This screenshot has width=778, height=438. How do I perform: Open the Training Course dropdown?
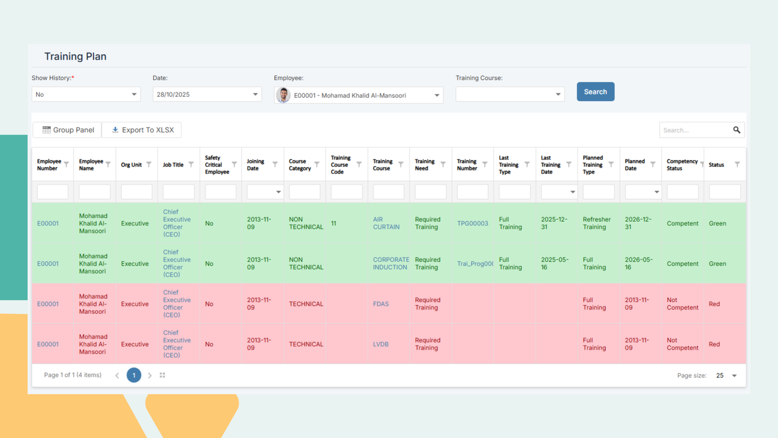[558, 94]
